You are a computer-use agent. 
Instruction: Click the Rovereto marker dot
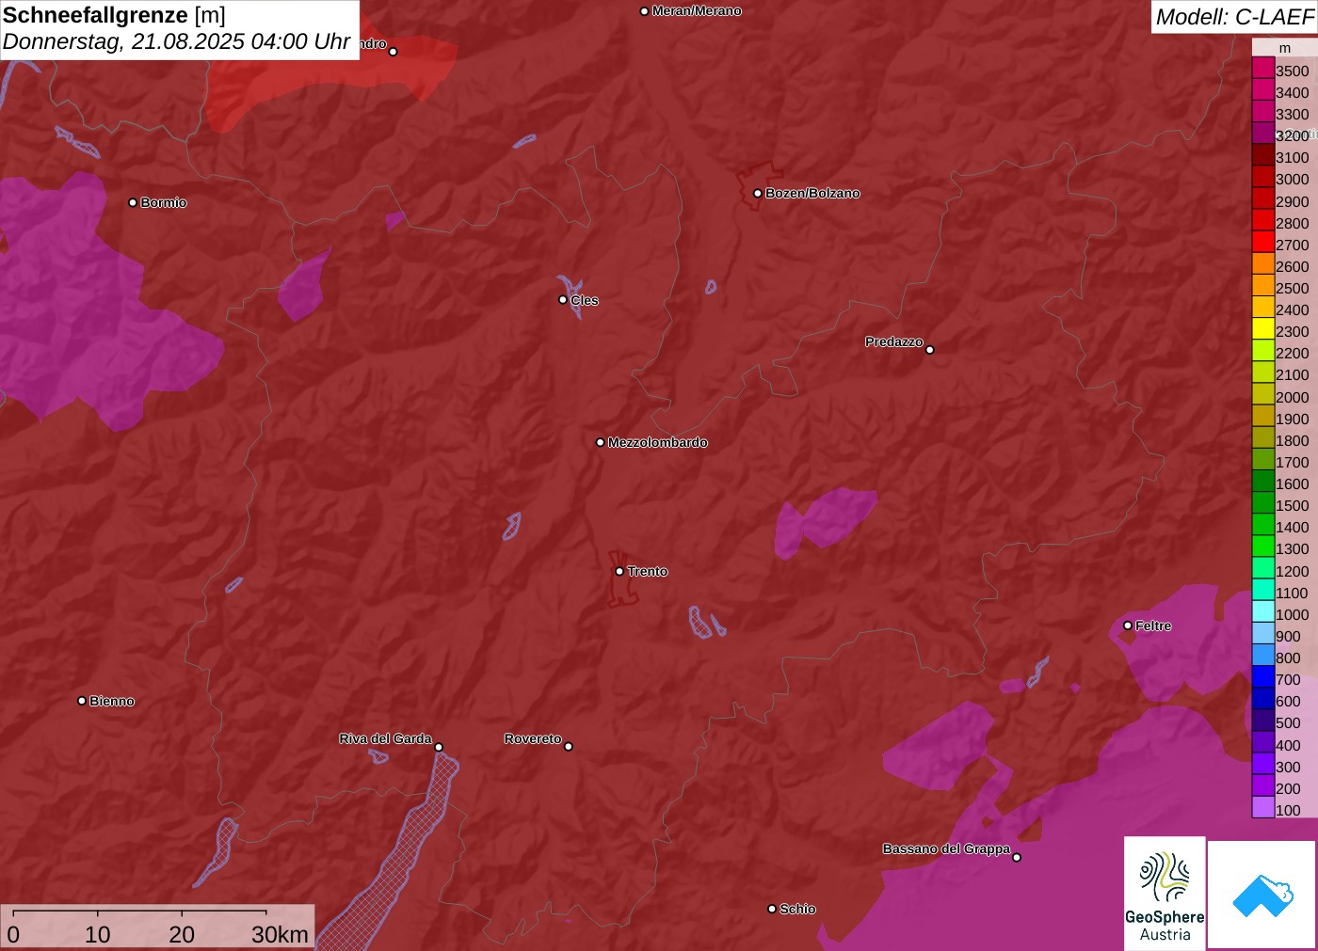(x=569, y=746)
